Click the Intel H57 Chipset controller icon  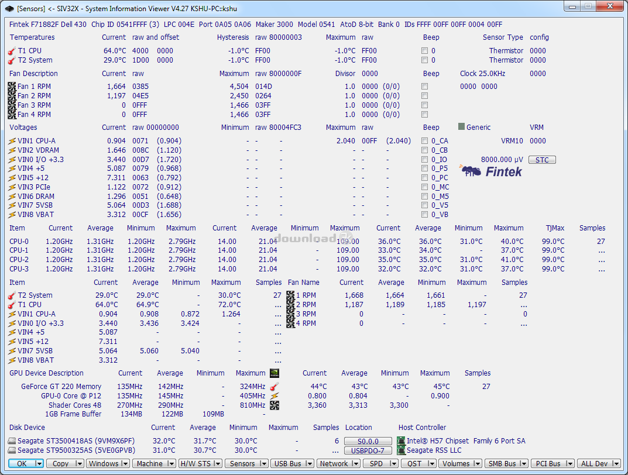[x=401, y=441]
